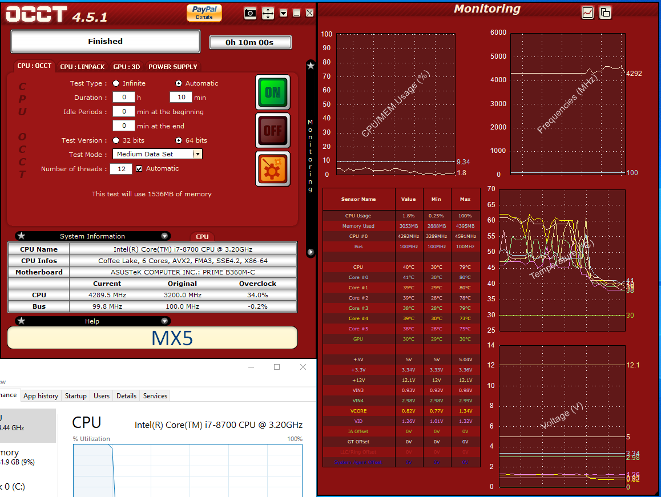Select the Infinite test type radio button
The image size is (661, 497).
(x=116, y=83)
